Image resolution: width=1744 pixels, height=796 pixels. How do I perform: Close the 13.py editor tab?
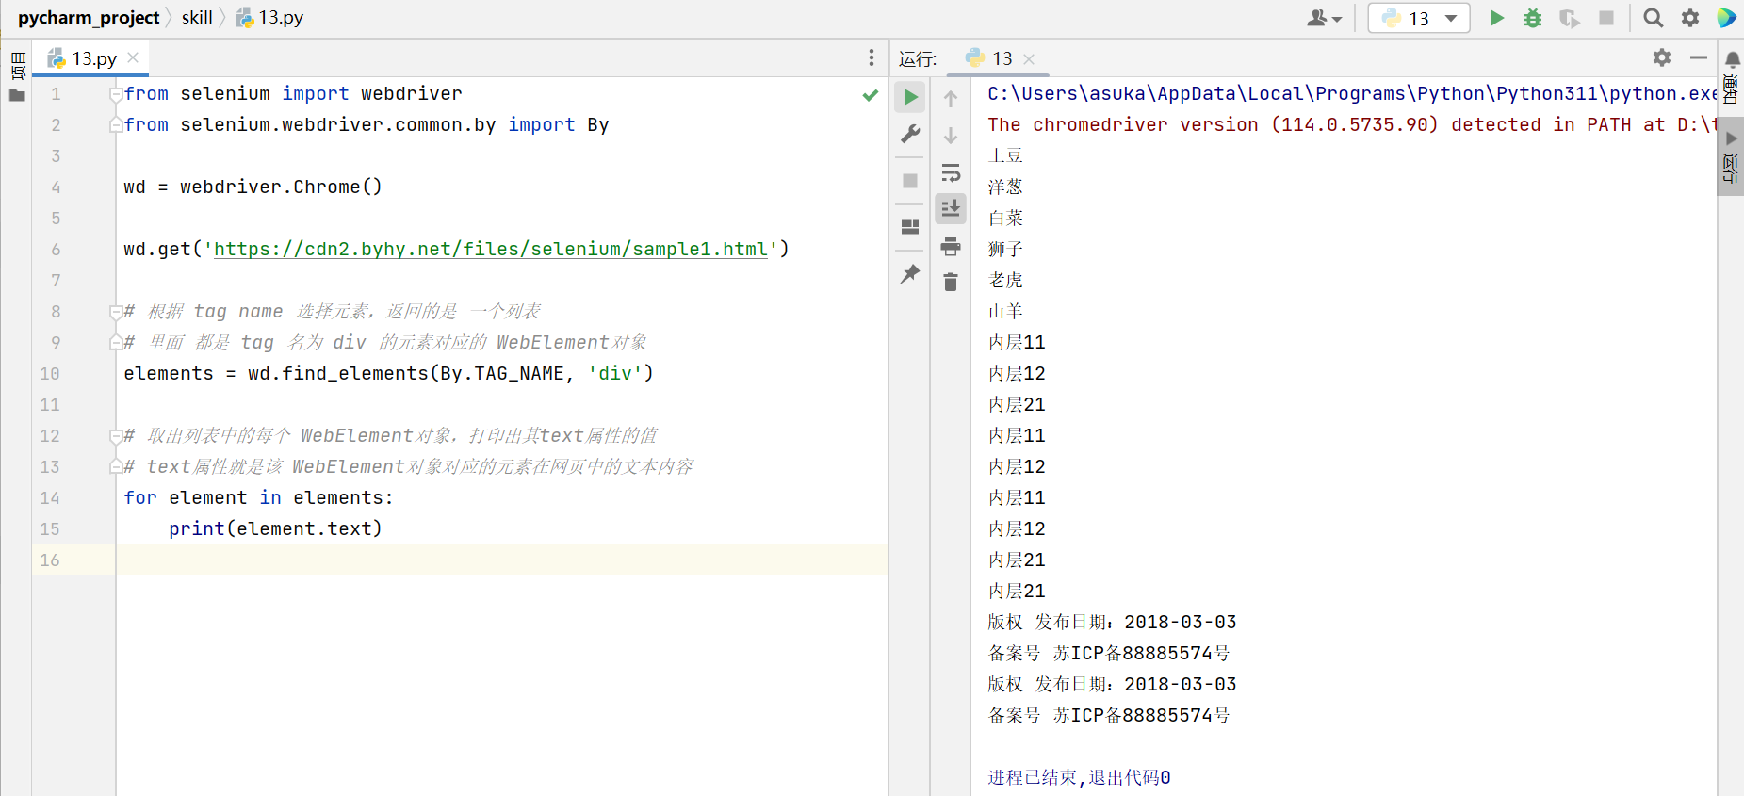(x=133, y=57)
